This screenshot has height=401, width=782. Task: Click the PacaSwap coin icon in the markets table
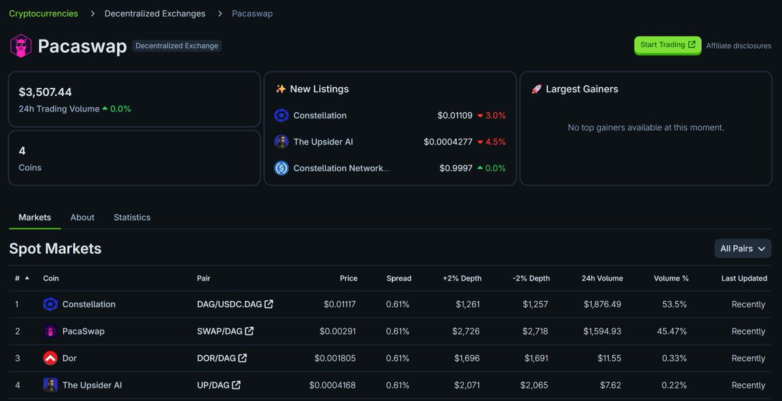coord(50,331)
